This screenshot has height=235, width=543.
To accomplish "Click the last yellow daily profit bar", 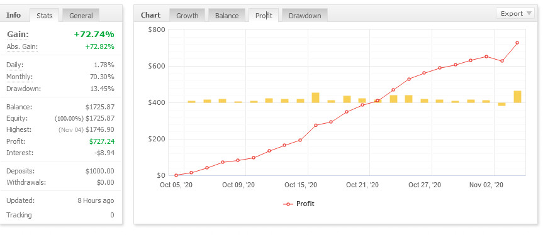I will [x=517, y=97].
